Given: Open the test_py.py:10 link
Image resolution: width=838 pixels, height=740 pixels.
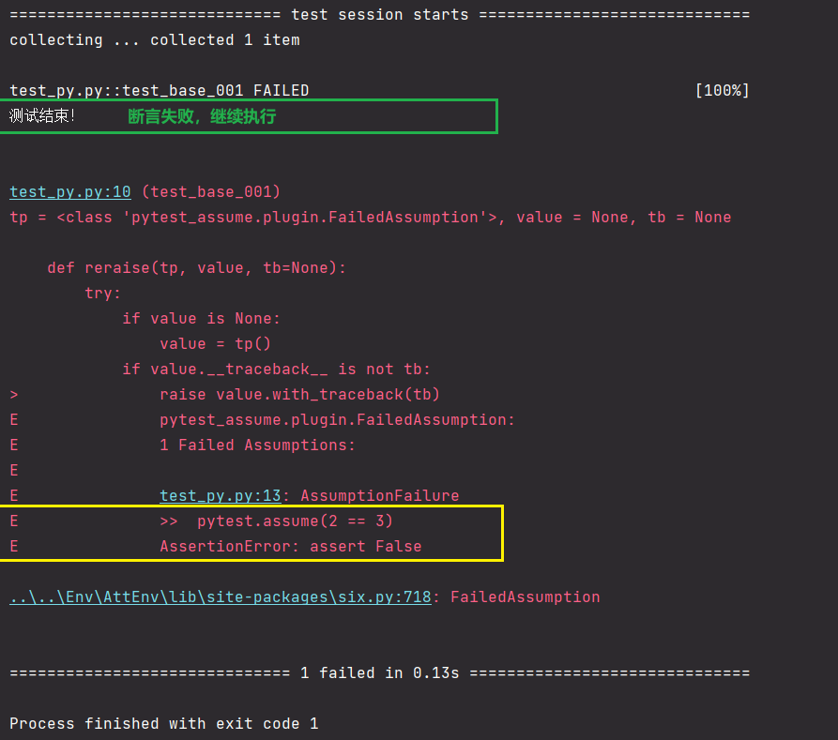Looking at the screenshot, I should 69,192.
